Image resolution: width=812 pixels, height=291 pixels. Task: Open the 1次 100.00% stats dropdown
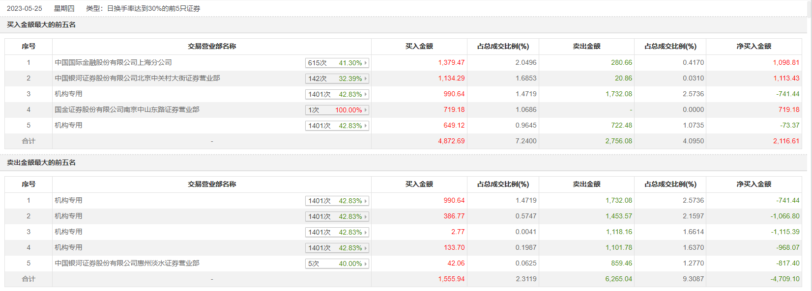[337, 110]
